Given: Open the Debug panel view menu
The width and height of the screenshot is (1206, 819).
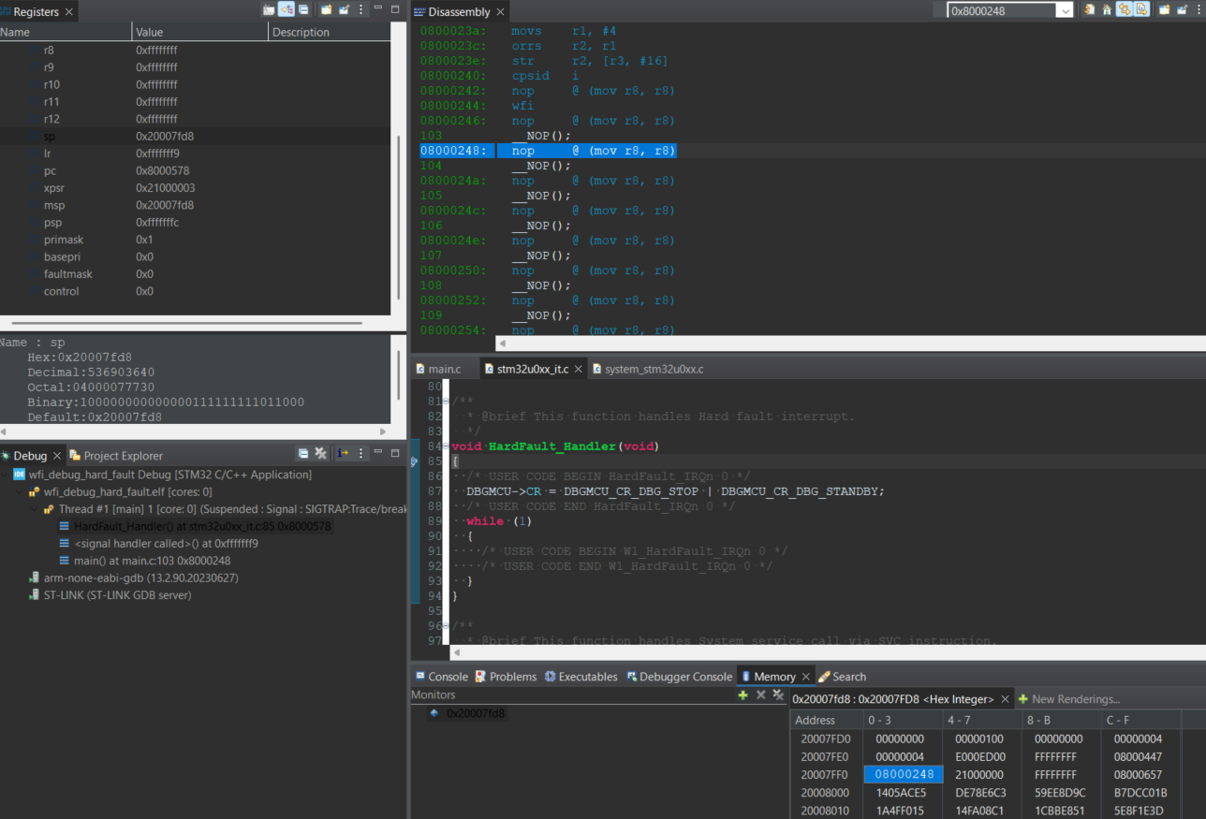Looking at the screenshot, I should coord(361,454).
